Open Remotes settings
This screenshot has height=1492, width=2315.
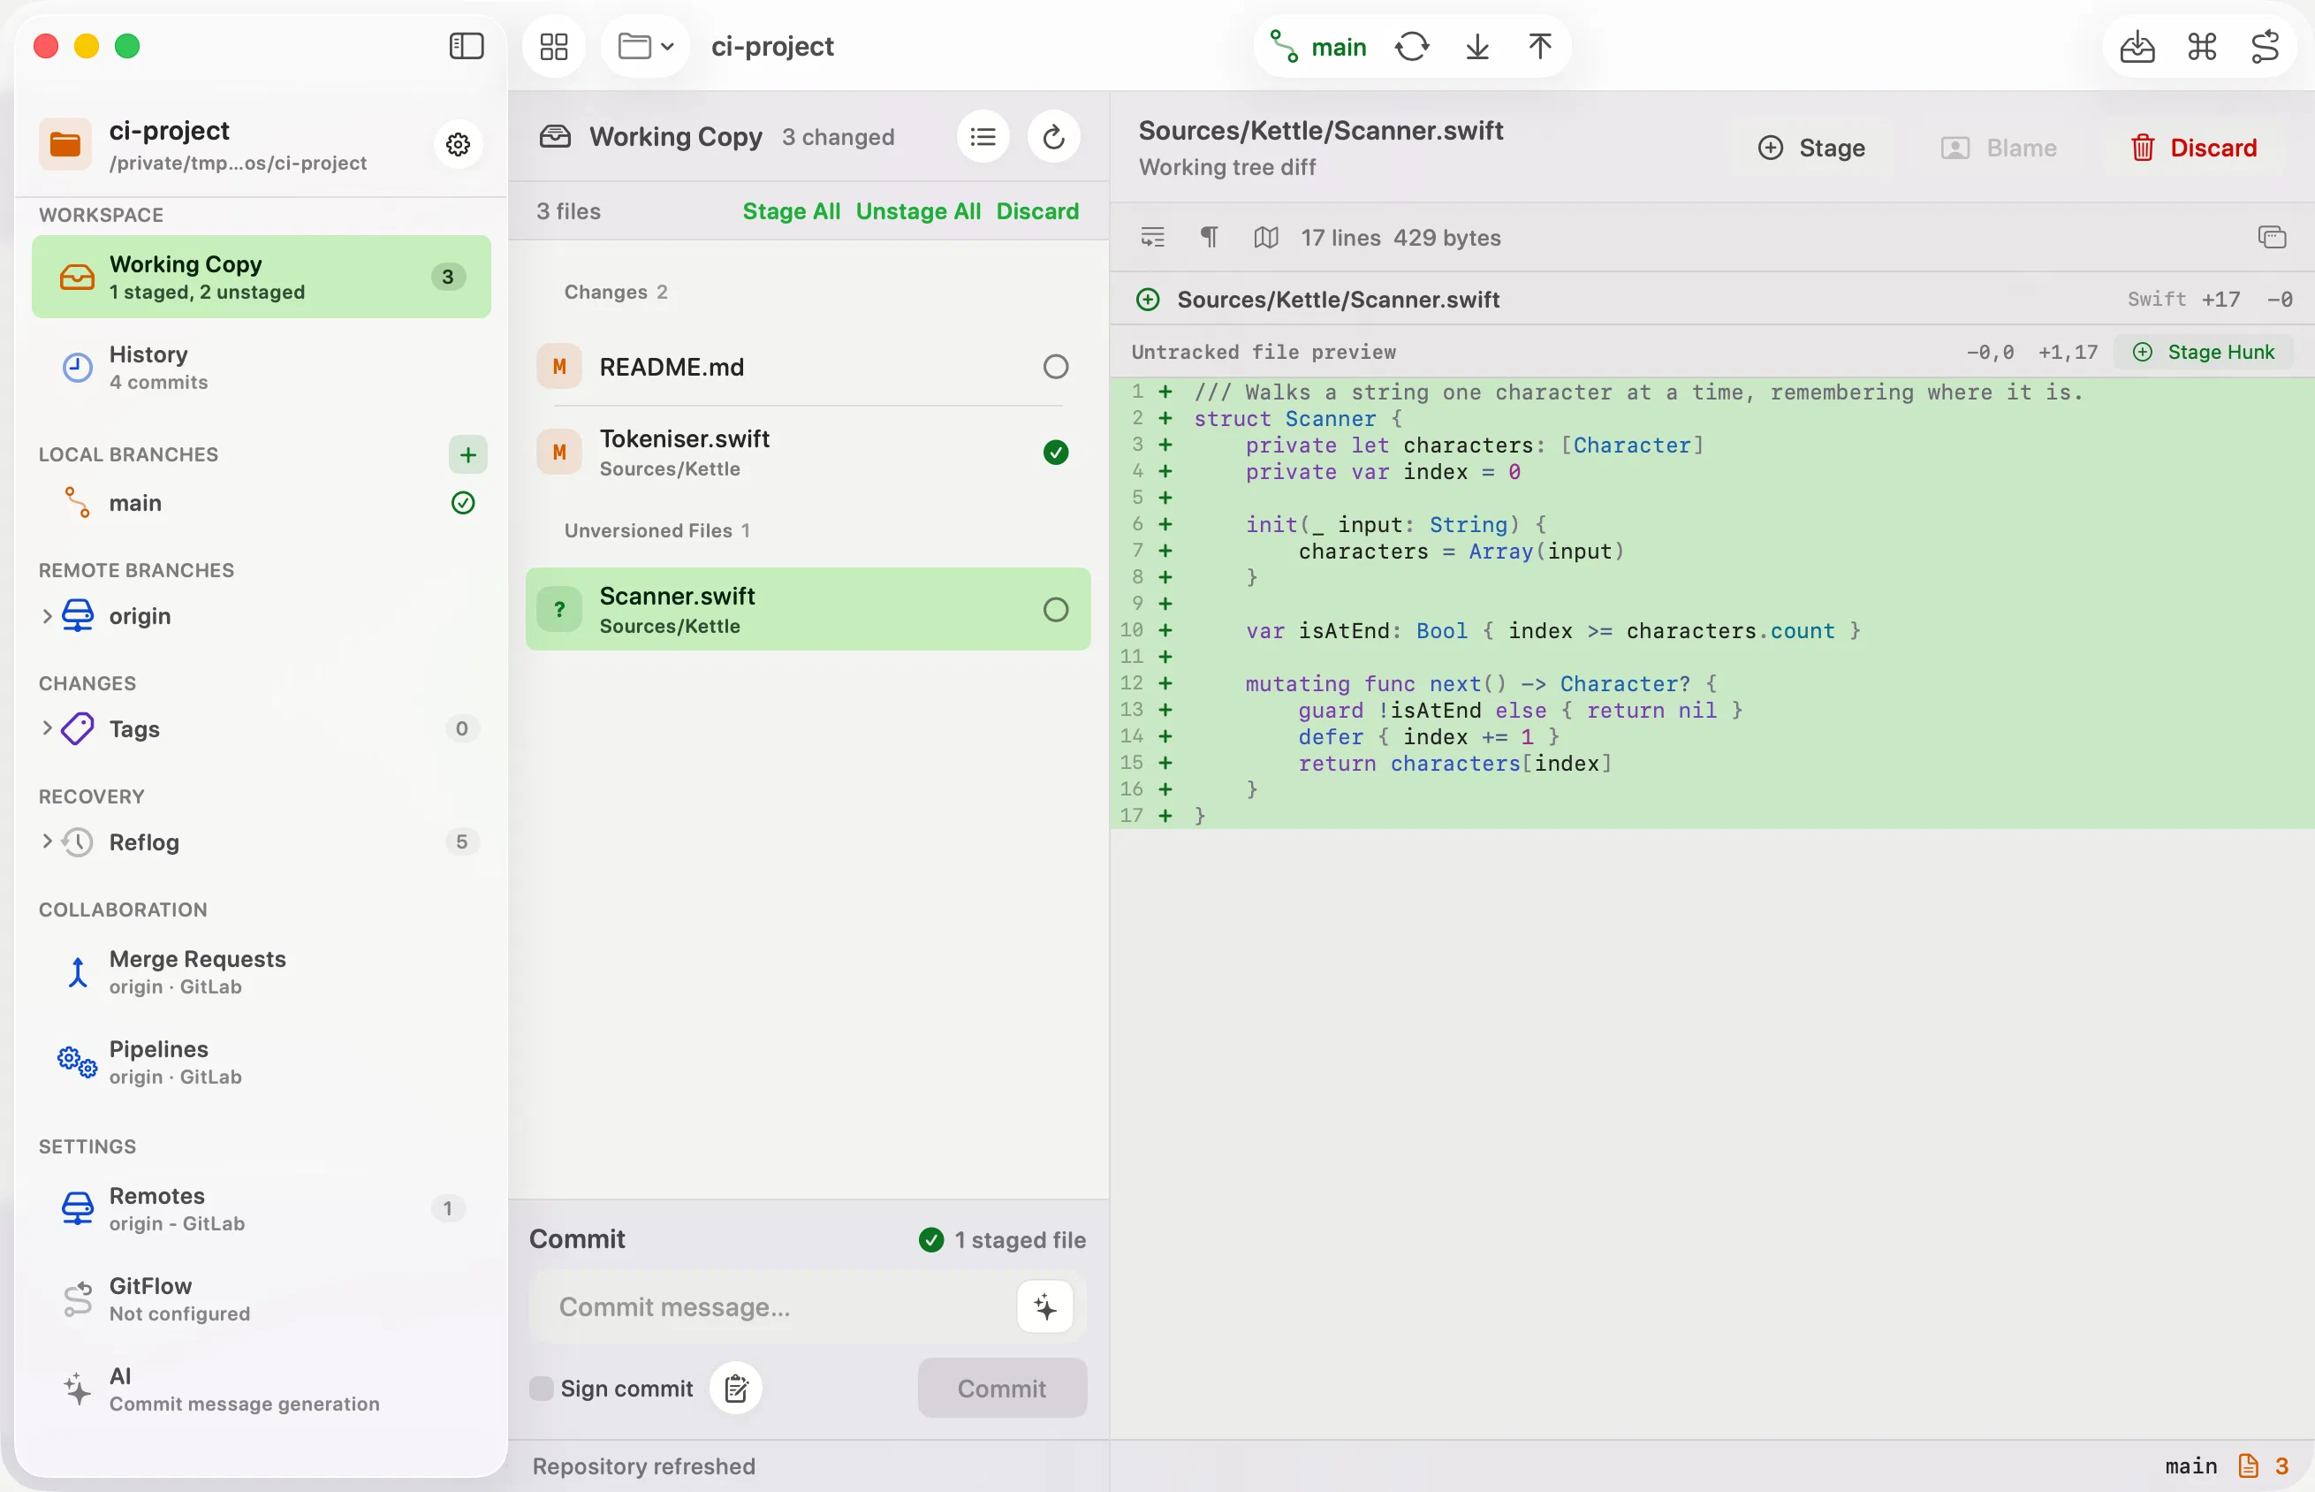click(x=262, y=1208)
